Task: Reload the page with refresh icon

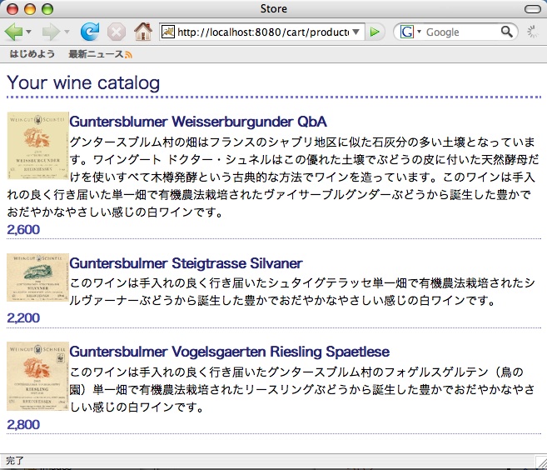Action: [x=89, y=32]
